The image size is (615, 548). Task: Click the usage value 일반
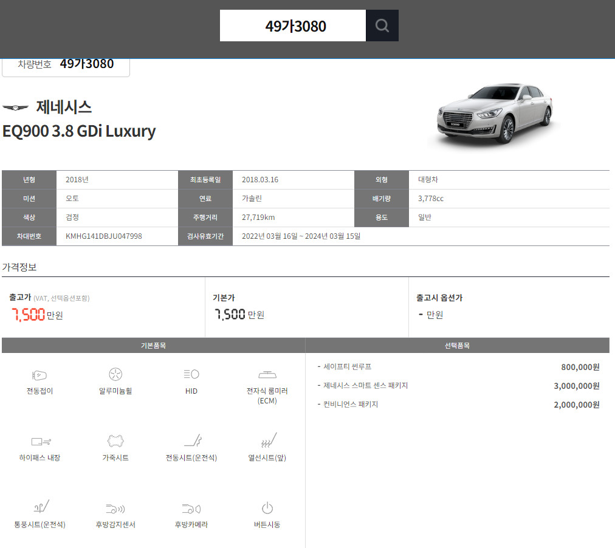point(425,217)
